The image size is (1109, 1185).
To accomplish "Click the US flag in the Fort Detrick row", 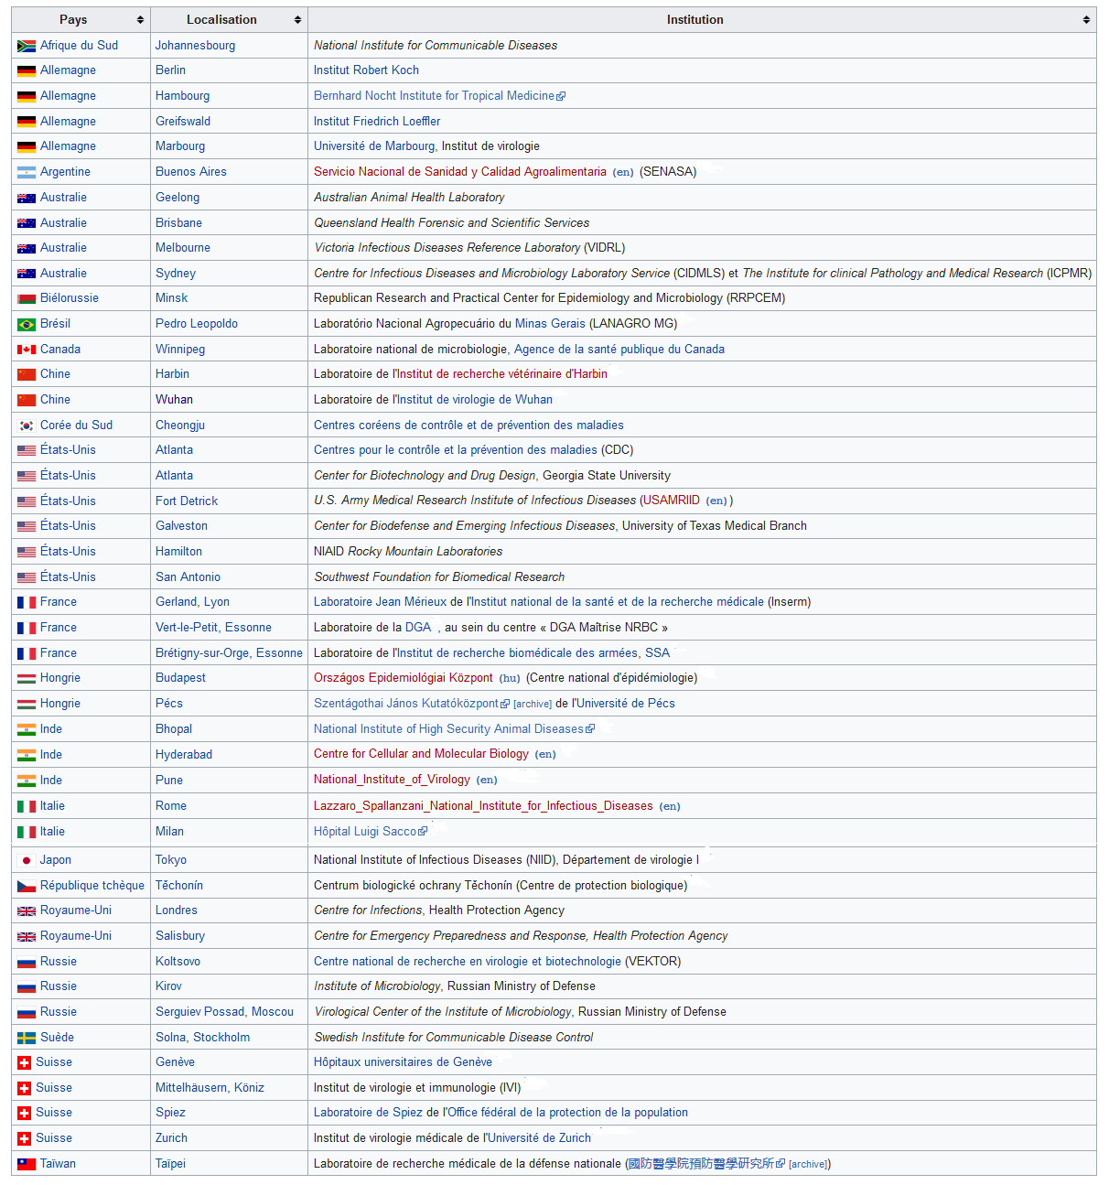I will point(27,501).
